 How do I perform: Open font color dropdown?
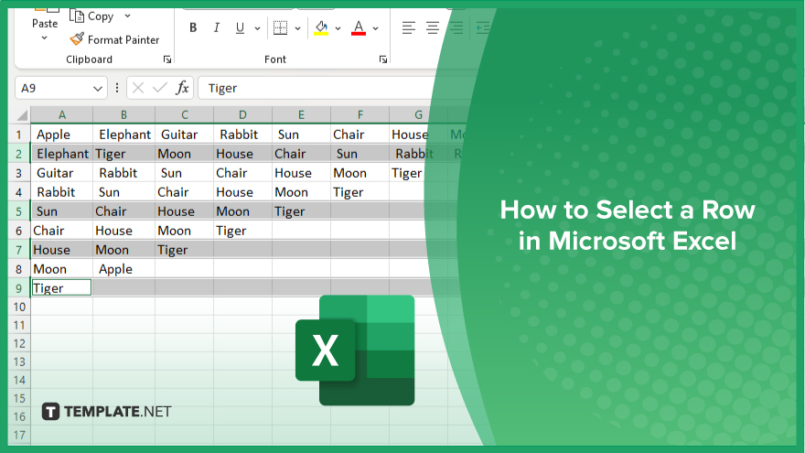tap(375, 28)
